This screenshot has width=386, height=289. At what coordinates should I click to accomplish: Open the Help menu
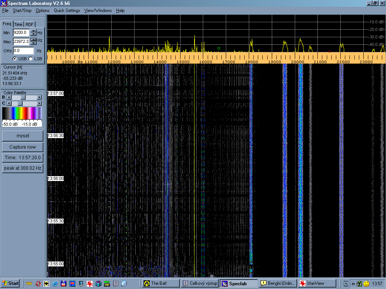(x=120, y=11)
